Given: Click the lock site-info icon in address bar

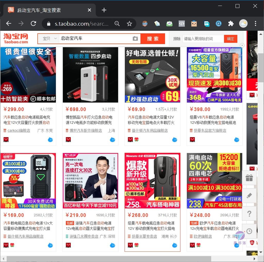Looking at the screenshot, I should click(x=49, y=23).
